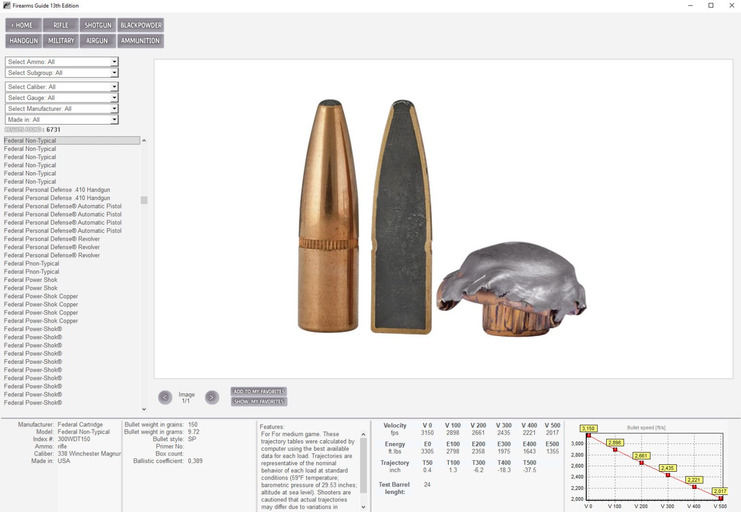Click the 2,435 data label on chart
741x512 pixels.
coord(667,468)
